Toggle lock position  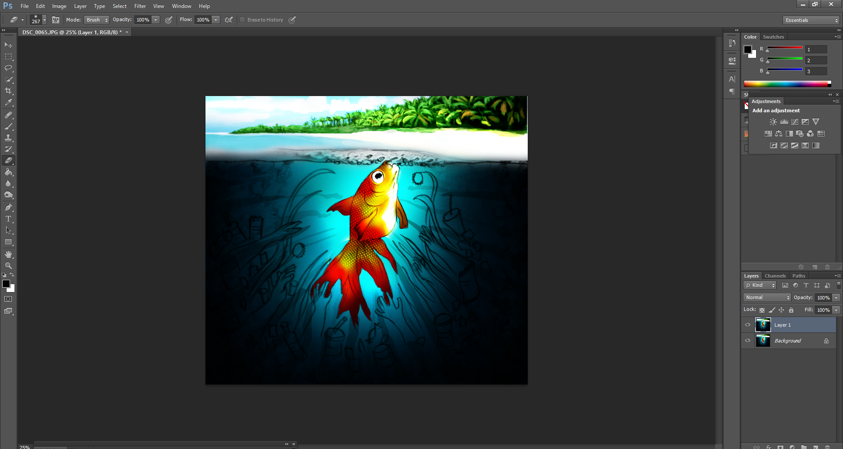[781, 310]
